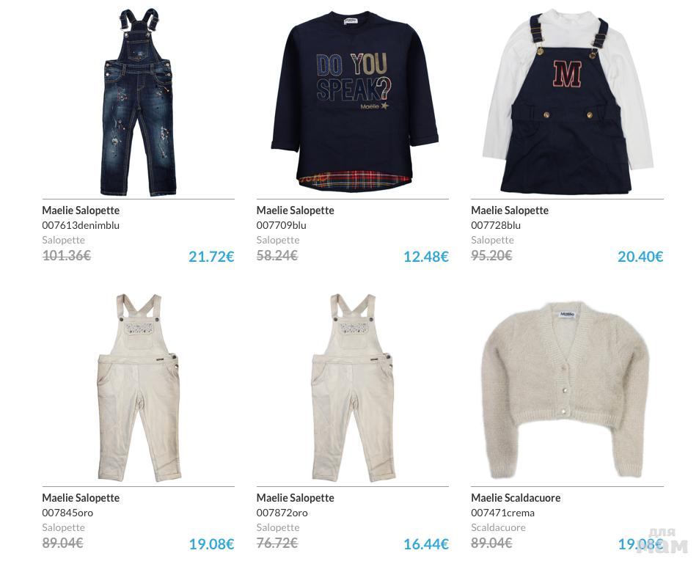Open the gold overalls image above 007845oro
This screenshot has width=699, height=564.
tap(138, 388)
